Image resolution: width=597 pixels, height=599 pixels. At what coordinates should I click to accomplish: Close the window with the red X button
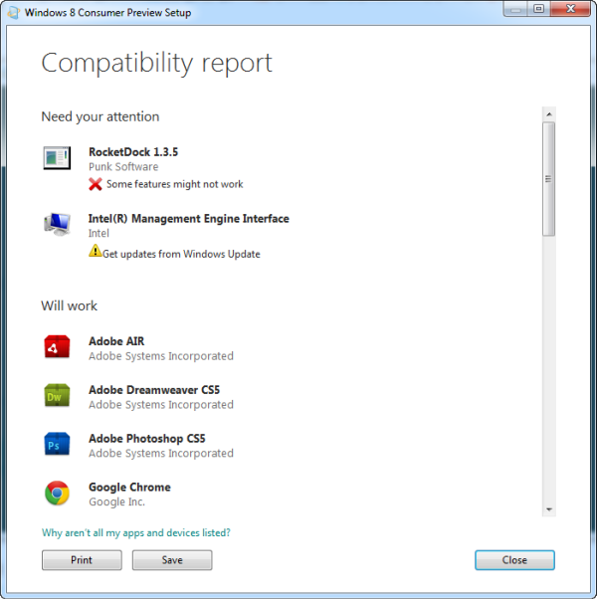tap(571, 9)
